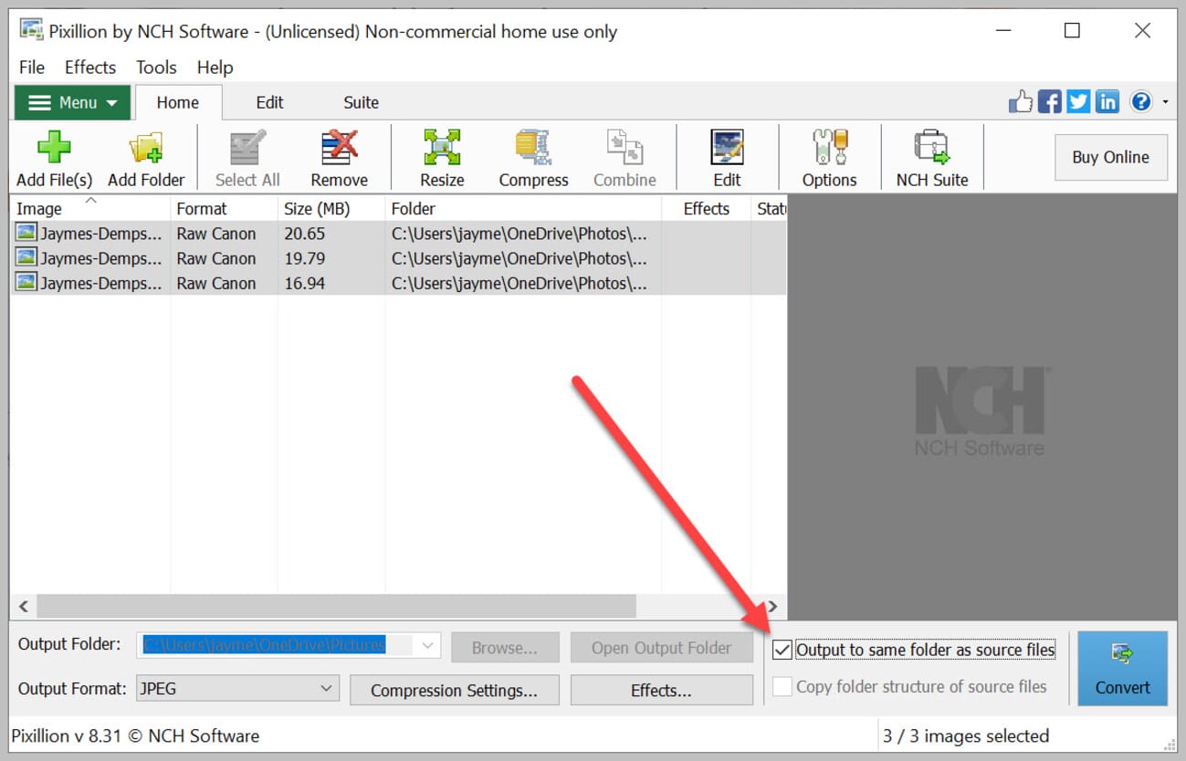Click the Add File(s) icon
1186x761 pixels.
tap(53, 146)
